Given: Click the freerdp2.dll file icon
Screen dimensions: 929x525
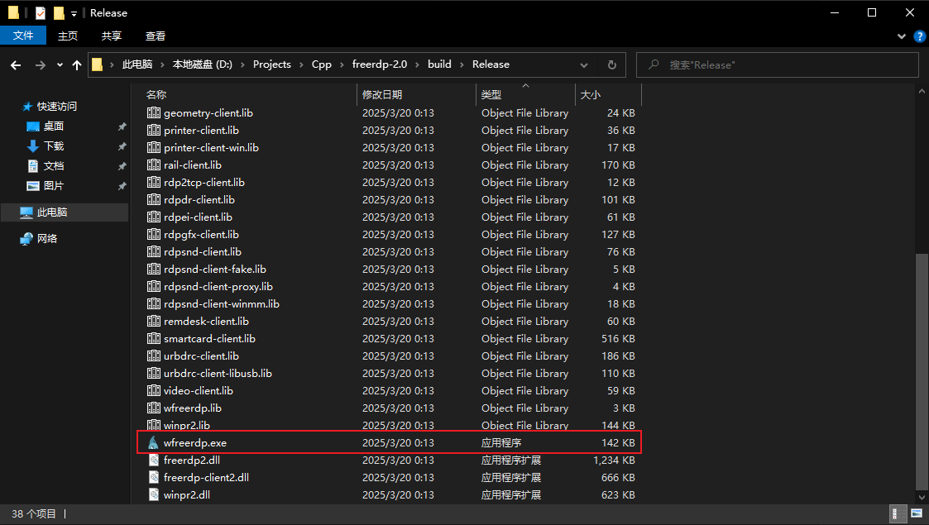Looking at the screenshot, I should 153,461.
